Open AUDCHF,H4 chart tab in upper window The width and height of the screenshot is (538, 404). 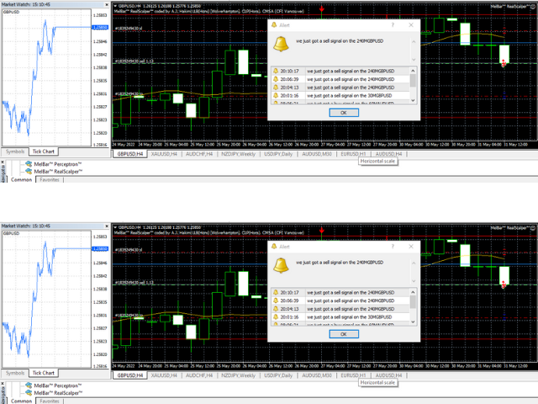199,154
